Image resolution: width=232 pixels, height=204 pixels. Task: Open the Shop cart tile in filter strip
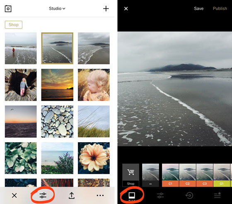130,175
